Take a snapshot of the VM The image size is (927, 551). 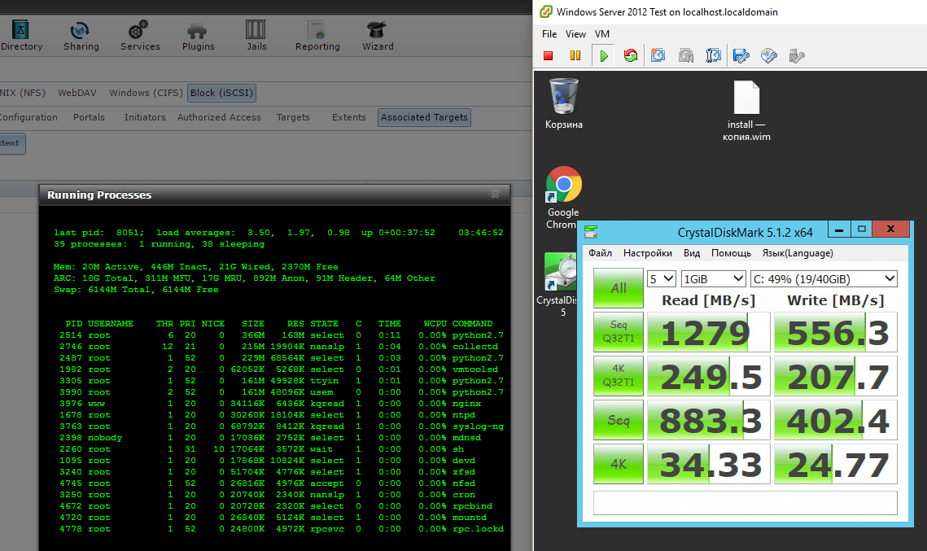point(658,55)
